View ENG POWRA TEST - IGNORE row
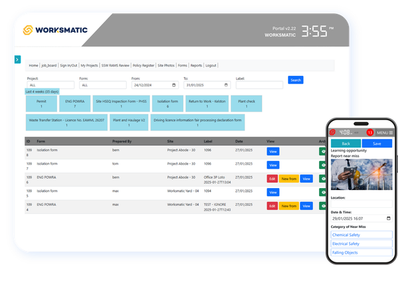398x283 pixels. (306, 206)
